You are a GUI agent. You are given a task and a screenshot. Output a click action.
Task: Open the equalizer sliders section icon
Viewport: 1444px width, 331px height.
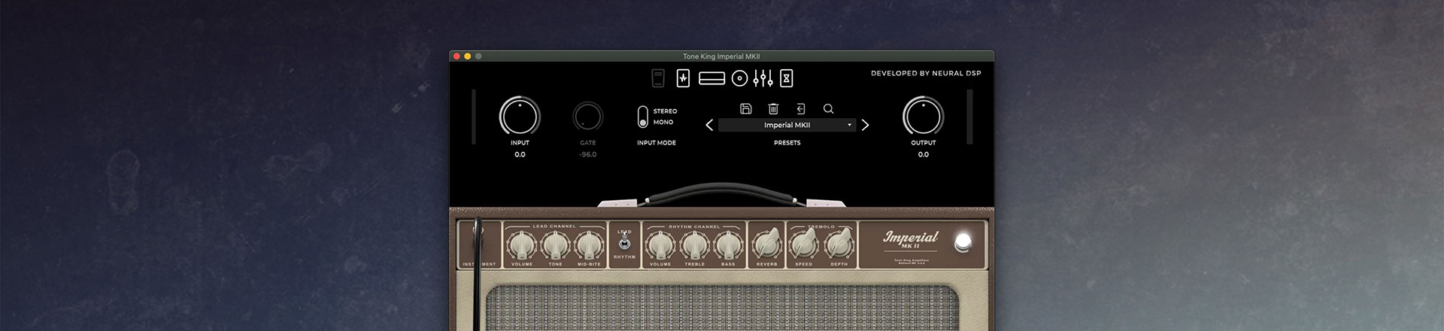click(x=763, y=77)
